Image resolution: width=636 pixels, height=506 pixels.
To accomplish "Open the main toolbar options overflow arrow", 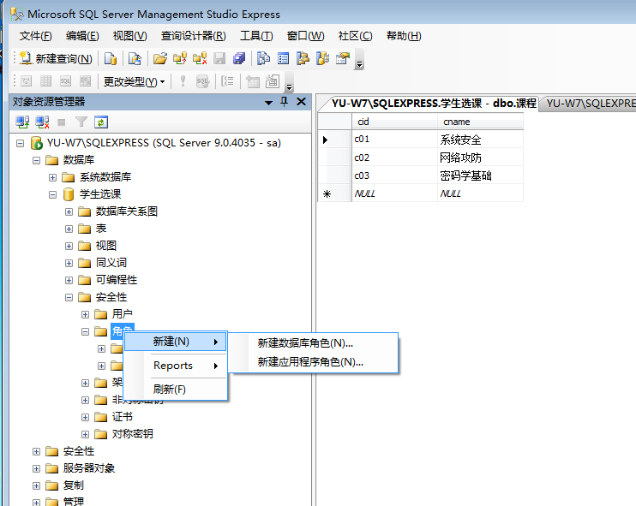I will point(359,64).
